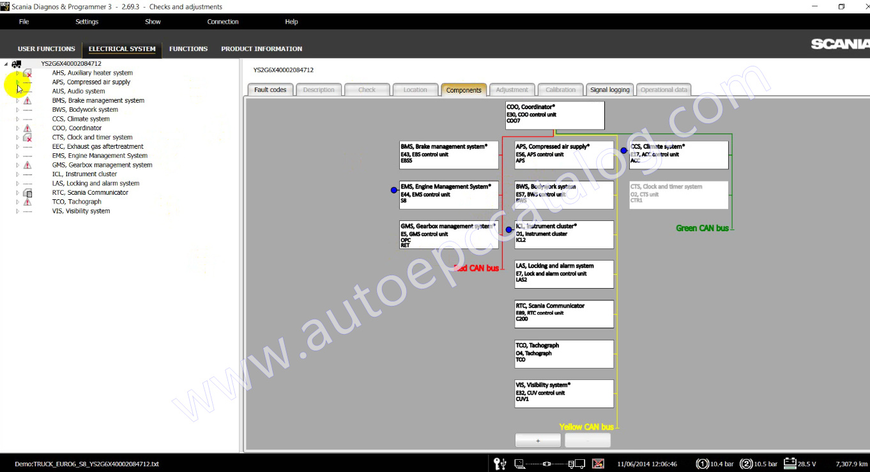Click the circuit 1 brake pressure icon
Screen dimensions: 870x472
coord(703,464)
